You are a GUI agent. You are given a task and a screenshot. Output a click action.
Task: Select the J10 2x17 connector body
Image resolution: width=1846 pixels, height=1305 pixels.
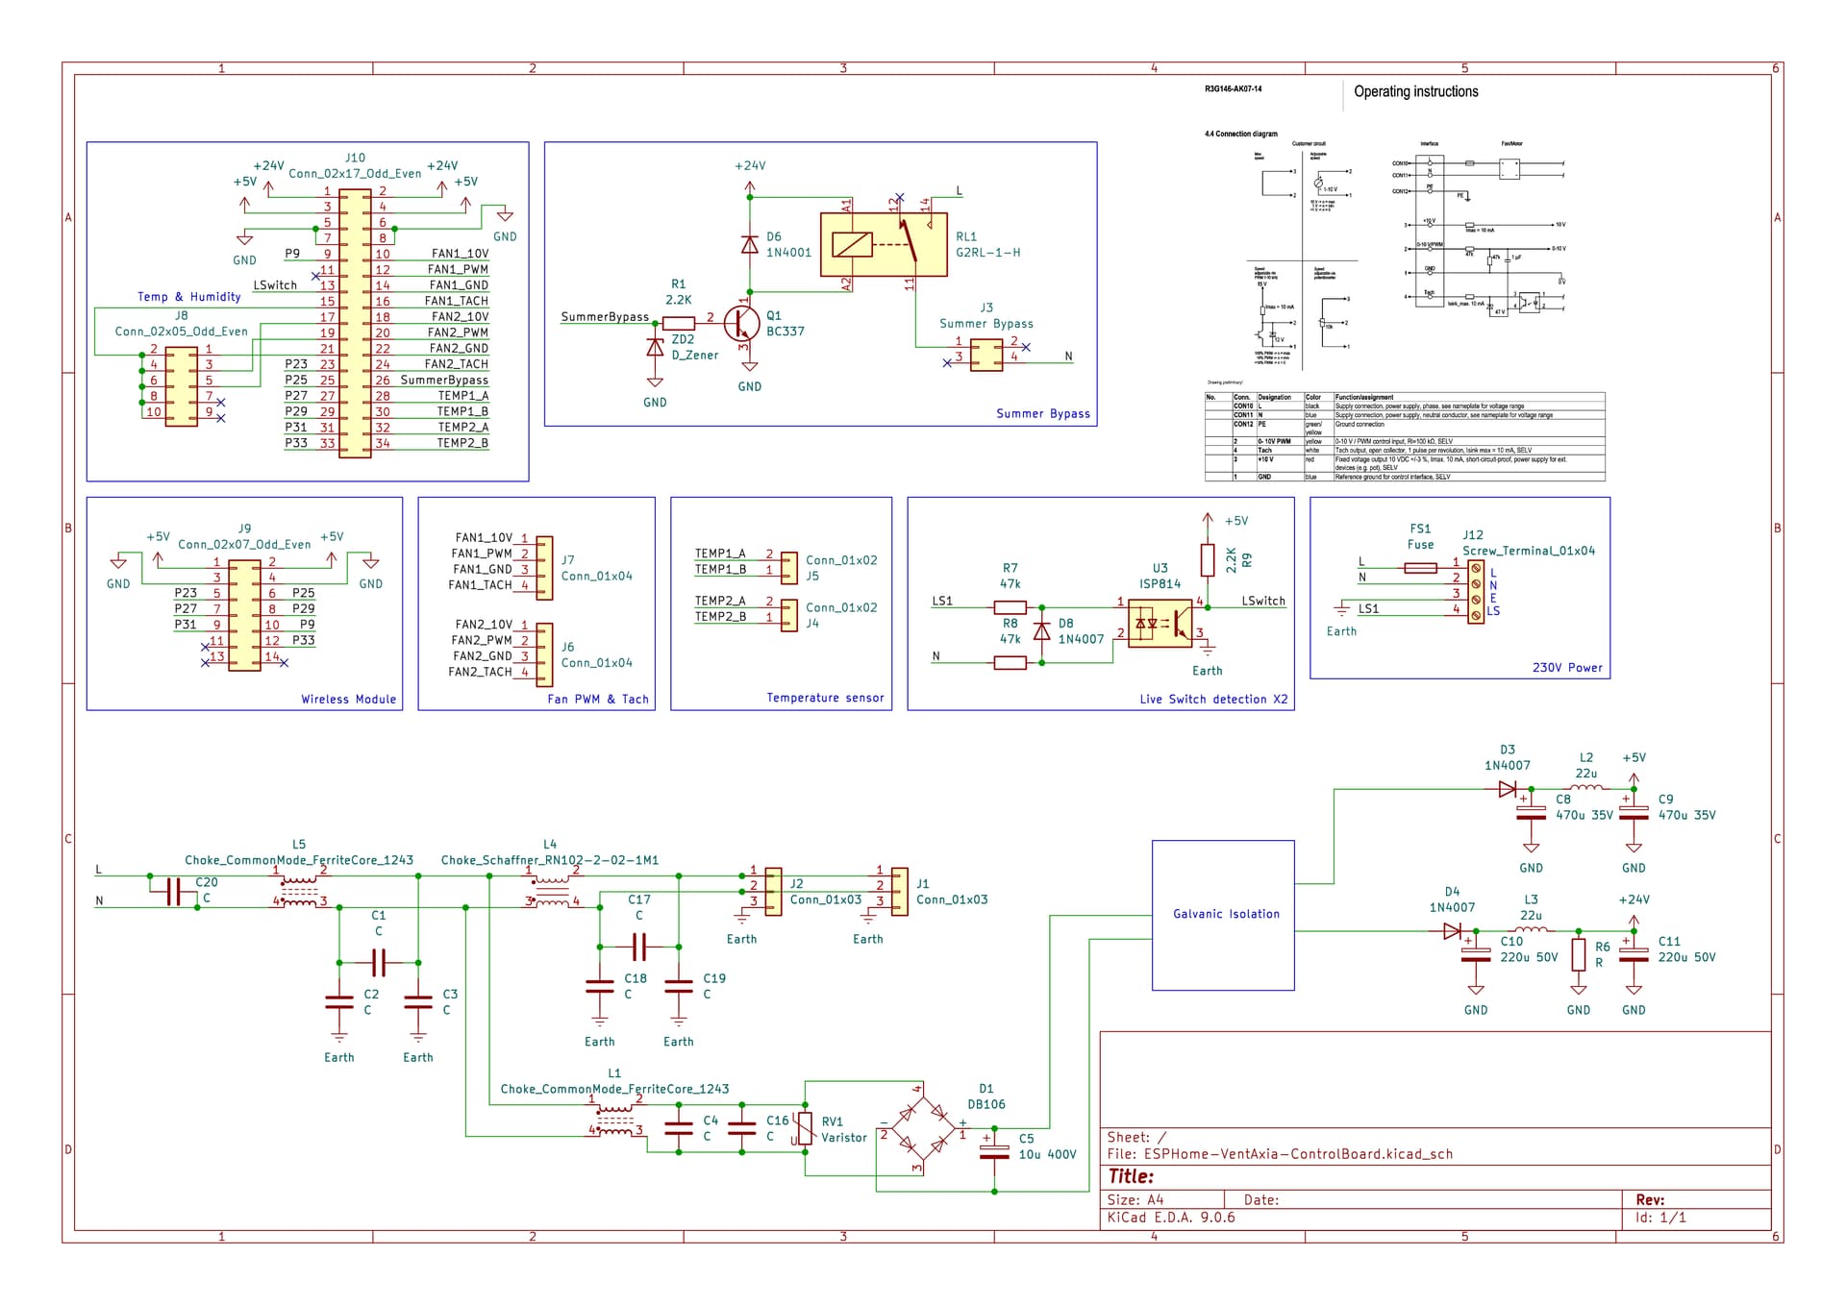click(355, 323)
